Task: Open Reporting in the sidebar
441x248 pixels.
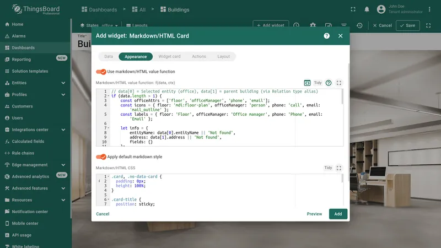Action: point(35,60)
